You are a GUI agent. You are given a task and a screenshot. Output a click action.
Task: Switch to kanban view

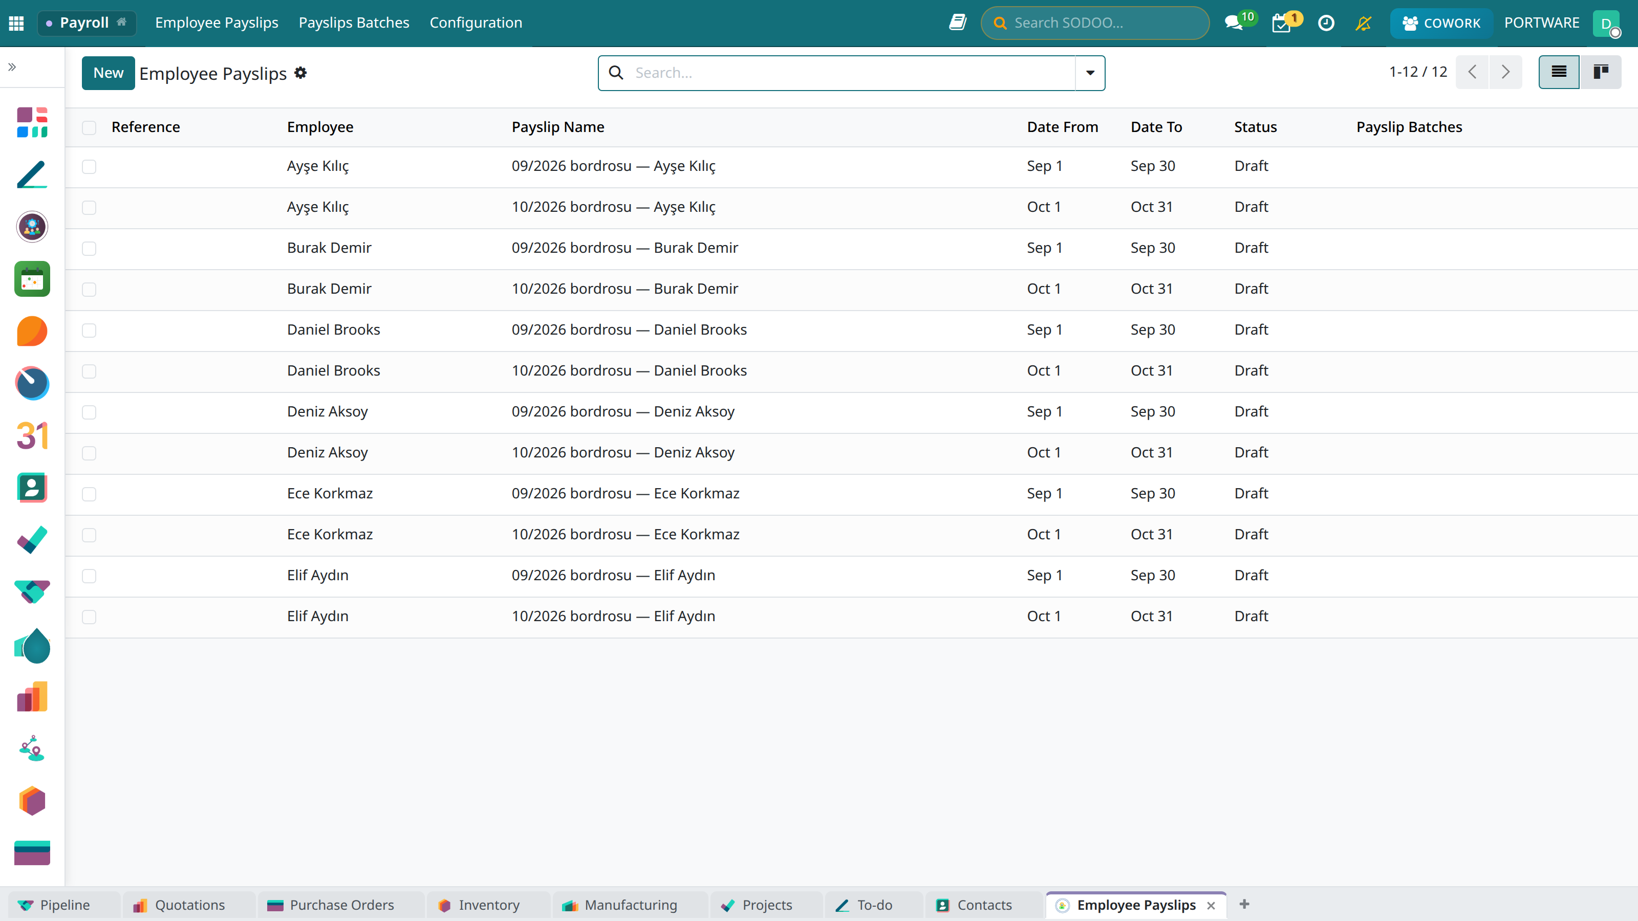[x=1601, y=72]
